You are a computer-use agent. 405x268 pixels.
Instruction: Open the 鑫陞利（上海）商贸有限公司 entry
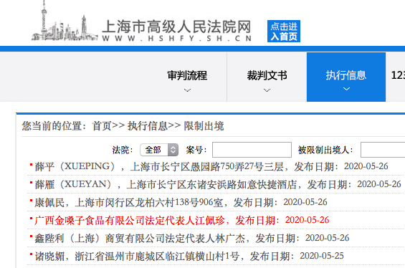[x=192, y=238]
